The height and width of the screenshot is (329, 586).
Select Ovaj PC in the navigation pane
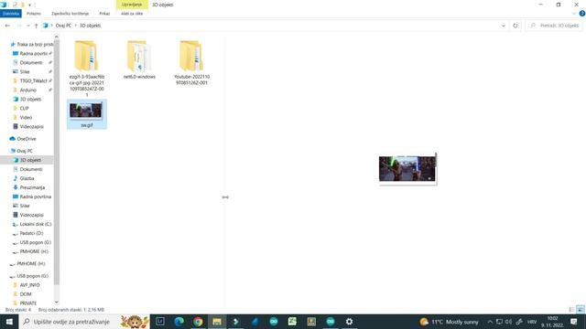(x=25, y=151)
